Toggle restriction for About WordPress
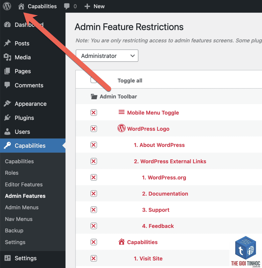The image size is (262, 268). coord(94,145)
